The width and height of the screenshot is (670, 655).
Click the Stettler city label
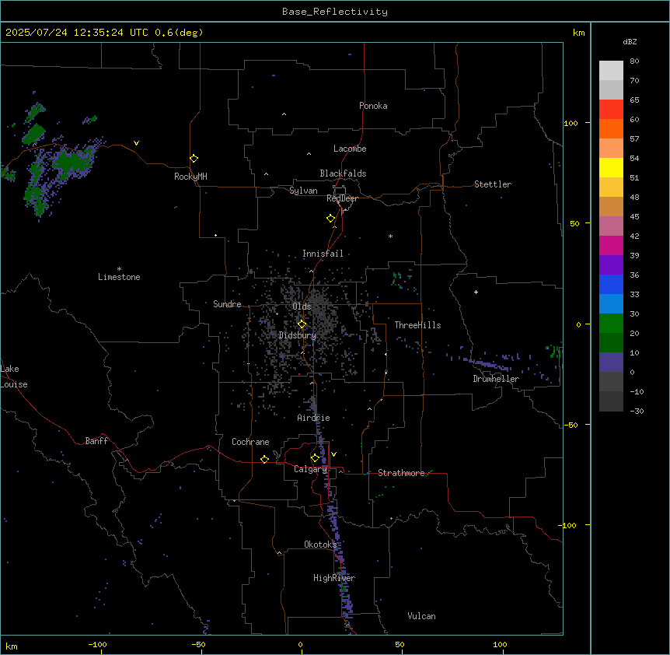pos(493,184)
